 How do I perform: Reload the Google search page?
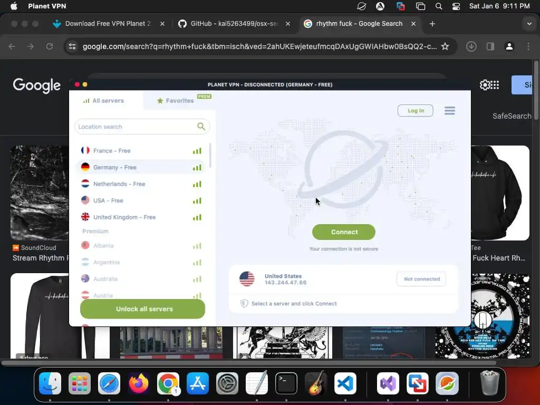click(50, 46)
